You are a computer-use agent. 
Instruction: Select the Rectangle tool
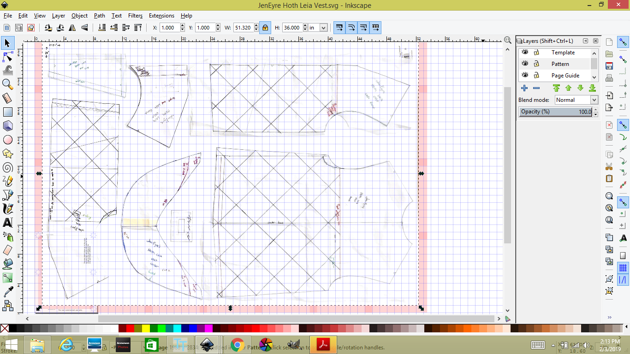(7, 112)
